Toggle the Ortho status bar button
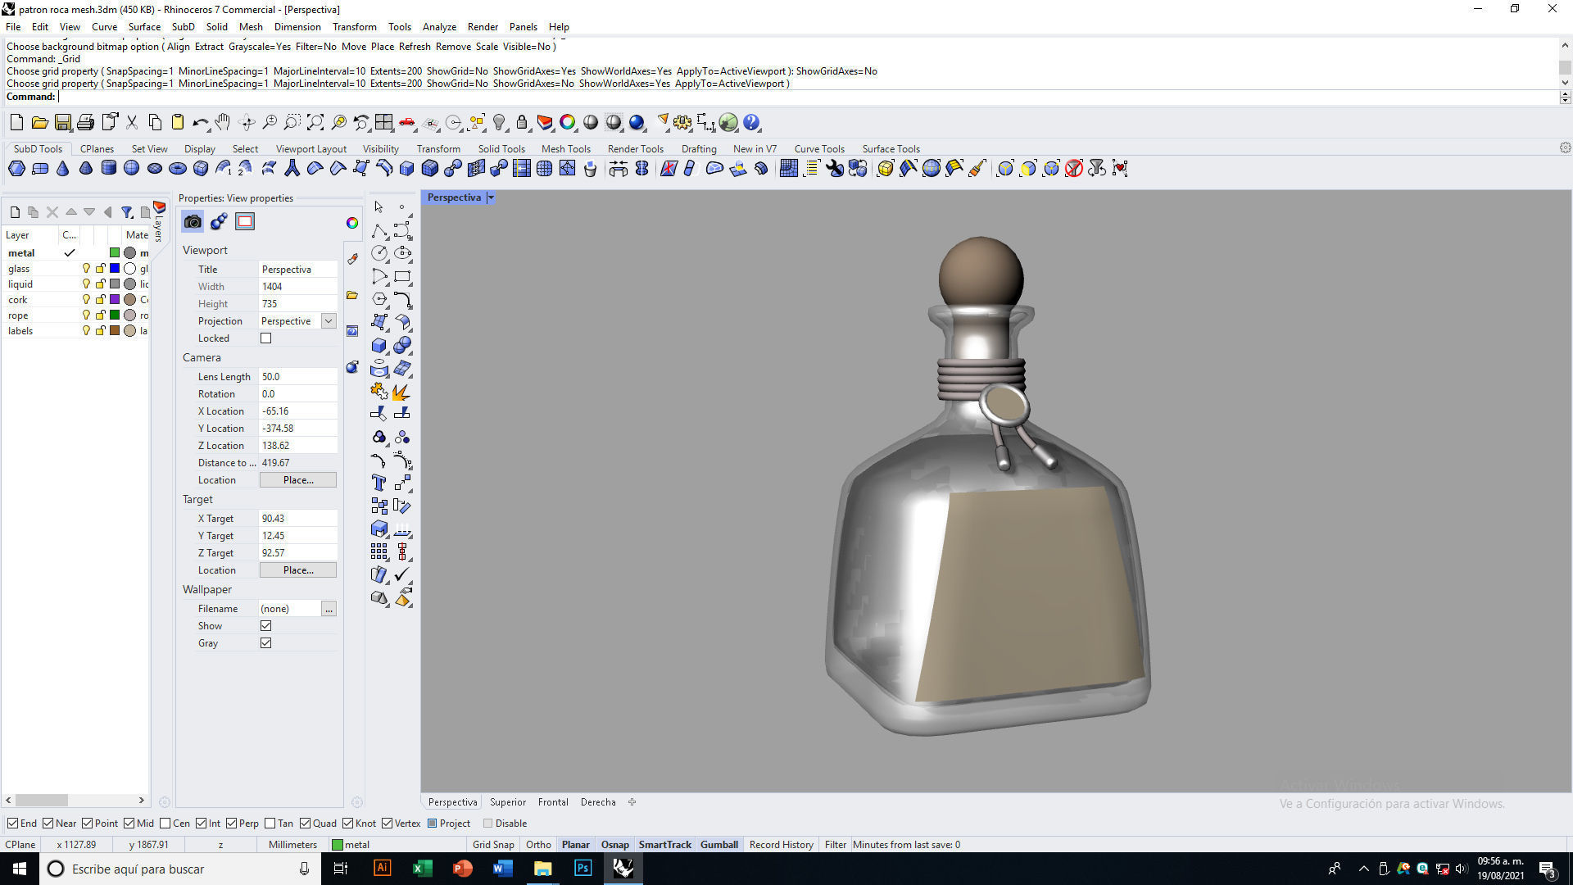The image size is (1573, 885). (x=538, y=844)
